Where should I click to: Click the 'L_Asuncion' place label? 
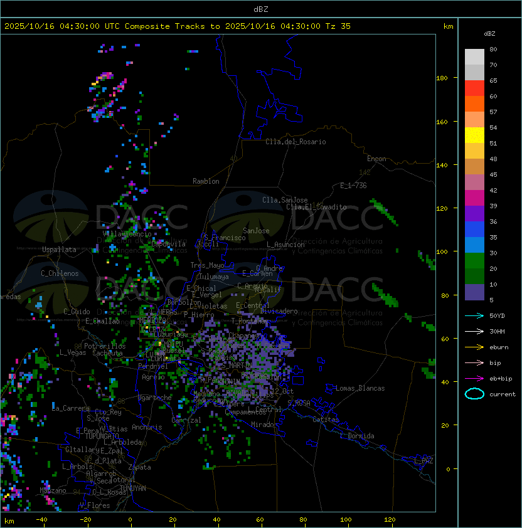coord(285,245)
